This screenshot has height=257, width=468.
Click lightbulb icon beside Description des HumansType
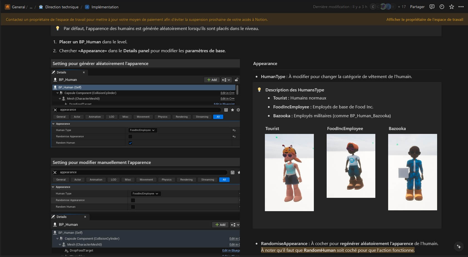pyautogui.click(x=259, y=90)
